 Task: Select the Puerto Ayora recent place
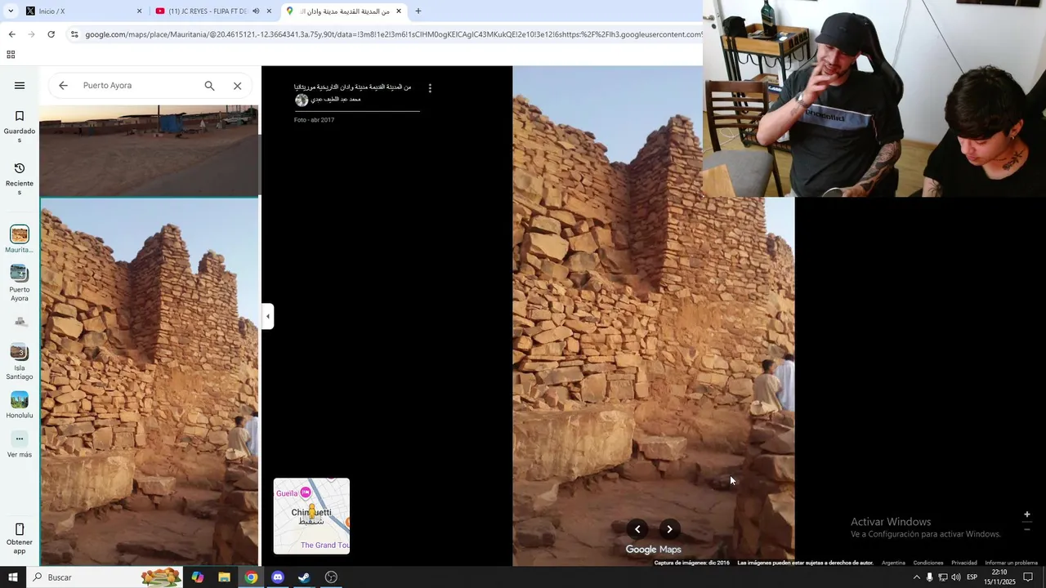(20, 283)
